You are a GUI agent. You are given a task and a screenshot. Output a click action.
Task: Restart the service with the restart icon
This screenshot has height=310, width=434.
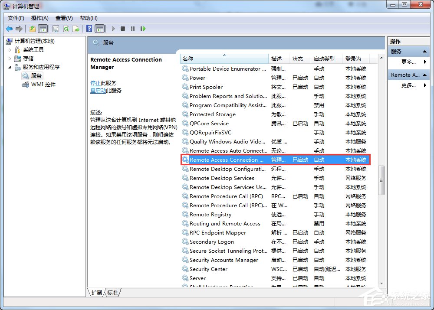(143, 29)
